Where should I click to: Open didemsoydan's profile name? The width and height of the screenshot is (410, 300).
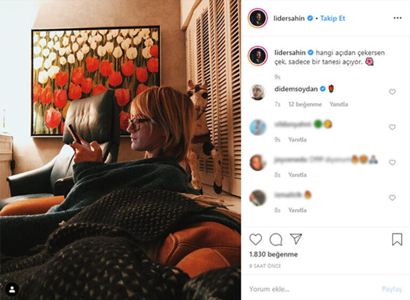tap(296, 89)
